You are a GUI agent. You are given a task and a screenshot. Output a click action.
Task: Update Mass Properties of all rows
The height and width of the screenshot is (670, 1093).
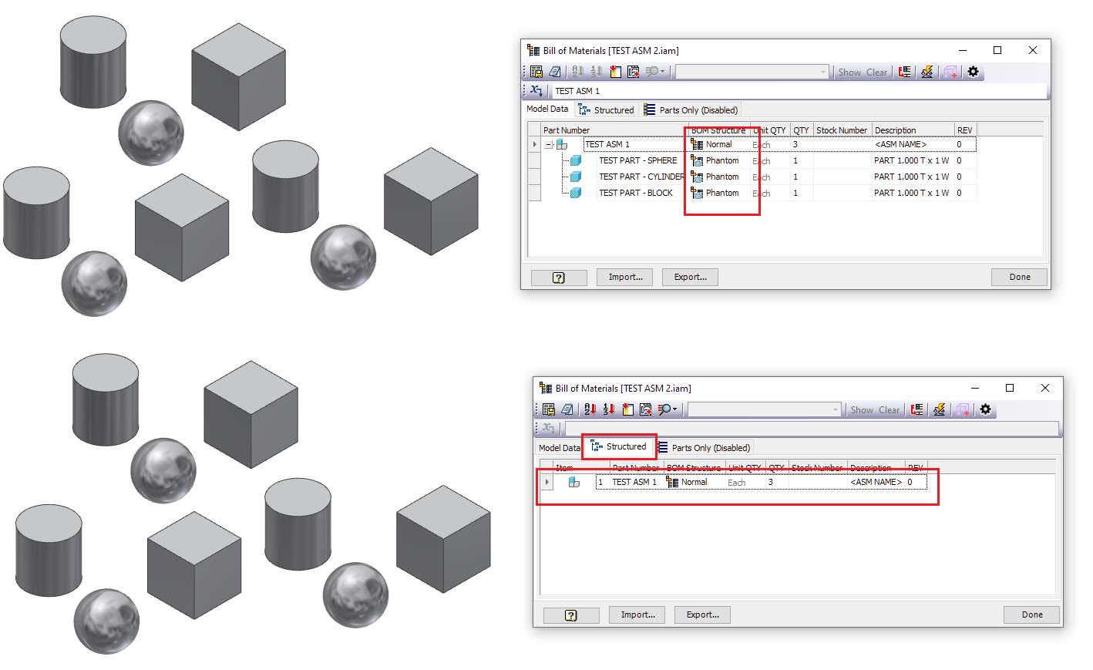927,72
